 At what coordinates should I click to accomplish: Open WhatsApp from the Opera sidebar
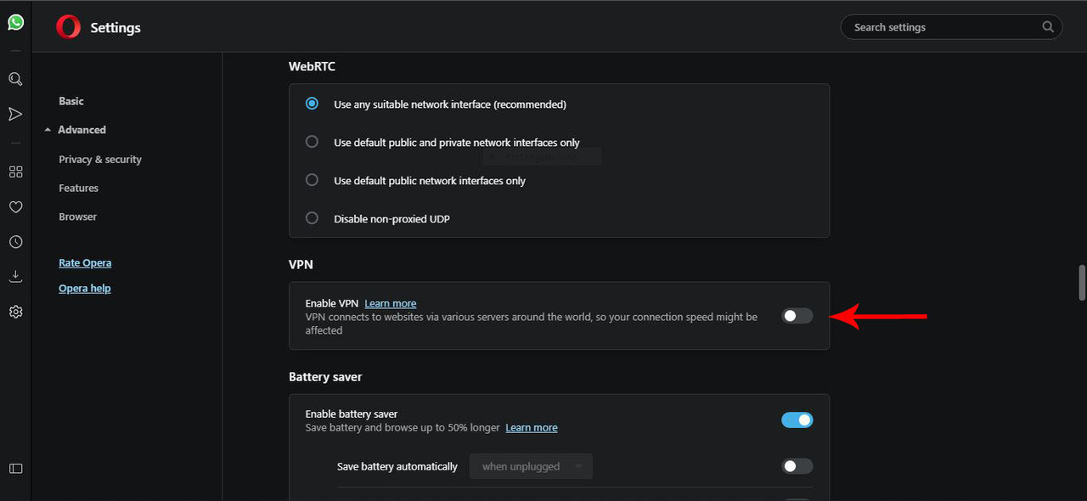15,22
